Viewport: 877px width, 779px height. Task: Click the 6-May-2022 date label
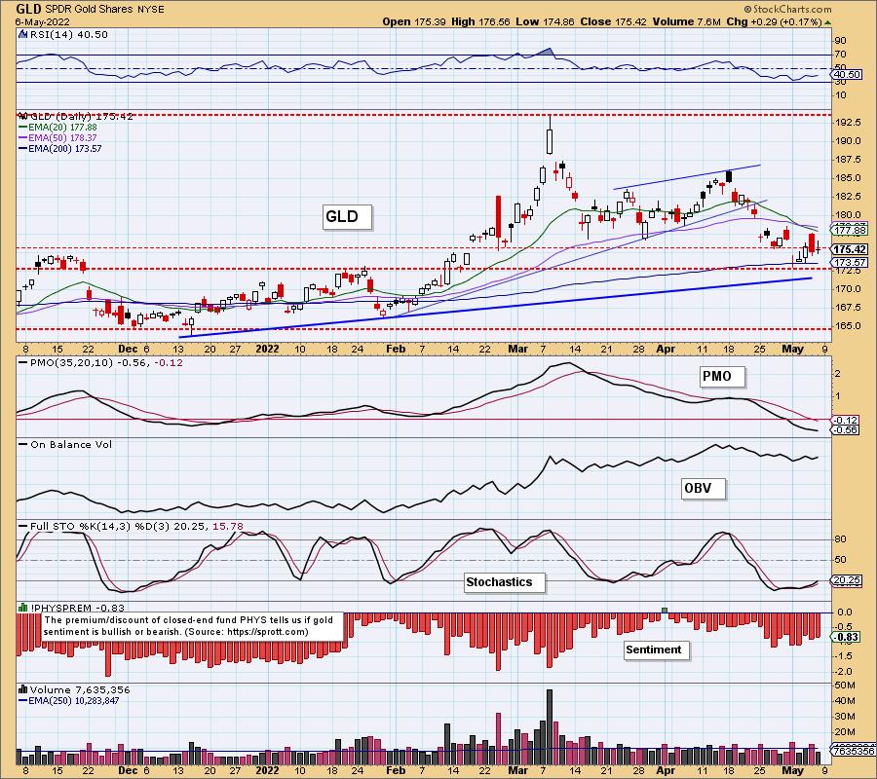43,22
